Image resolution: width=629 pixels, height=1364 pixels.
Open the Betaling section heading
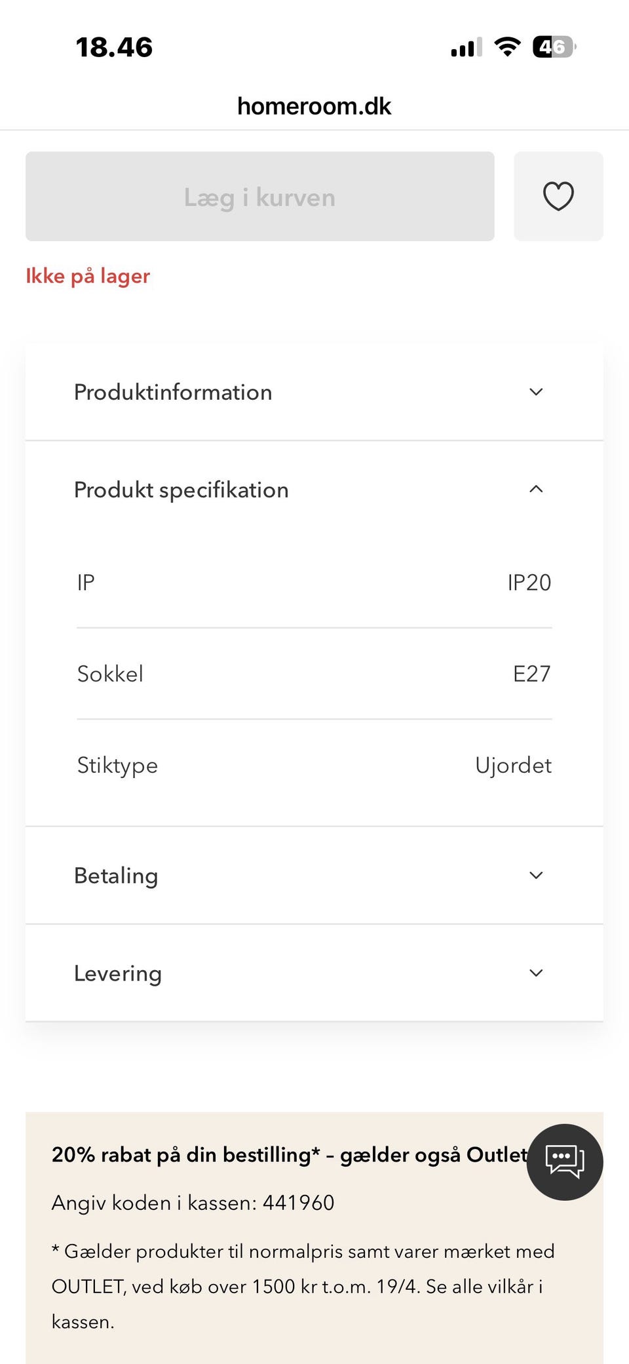[x=116, y=876]
